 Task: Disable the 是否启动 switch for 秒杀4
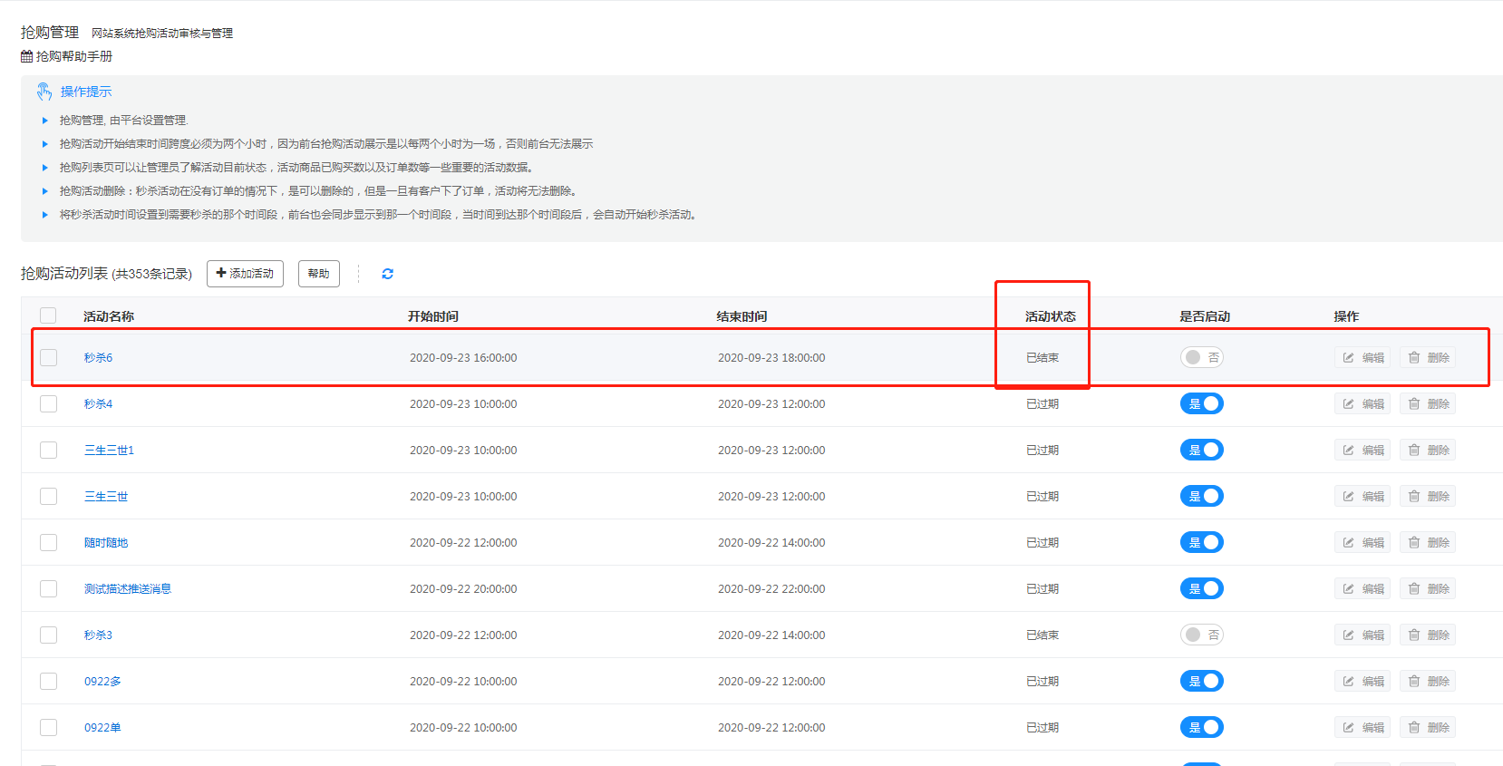point(1201,404)
